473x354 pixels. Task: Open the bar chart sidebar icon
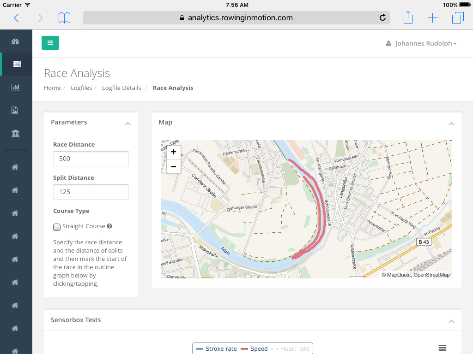click(x=15, y=87)
